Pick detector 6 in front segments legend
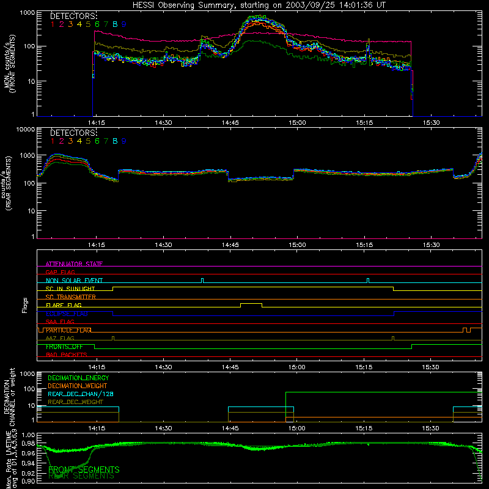 97,24
